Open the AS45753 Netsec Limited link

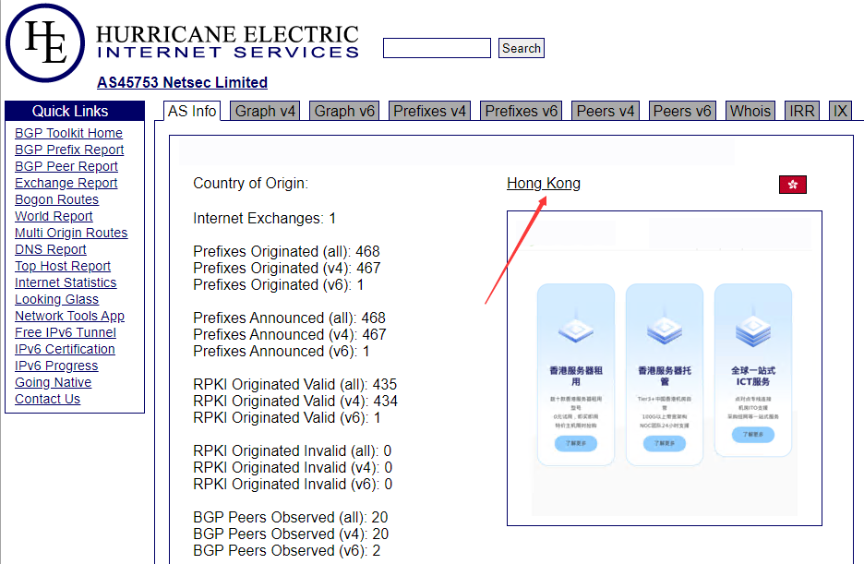pos(183,82)
